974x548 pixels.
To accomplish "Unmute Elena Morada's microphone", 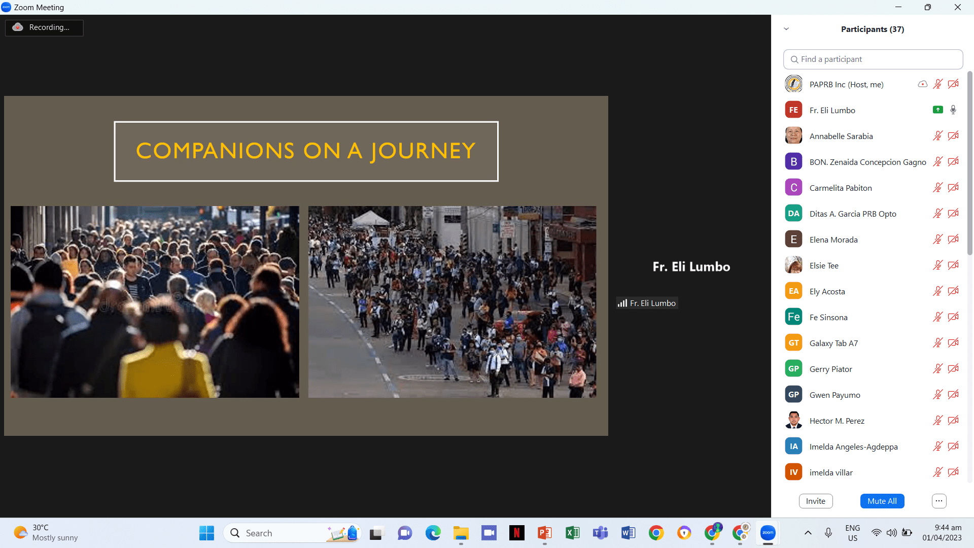I will 937,239.
